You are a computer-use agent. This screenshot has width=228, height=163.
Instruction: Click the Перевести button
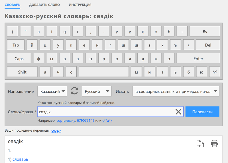(x=202, y=112)
